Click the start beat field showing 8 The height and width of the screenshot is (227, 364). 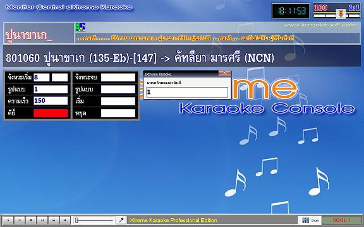click(x=42, y=77)
